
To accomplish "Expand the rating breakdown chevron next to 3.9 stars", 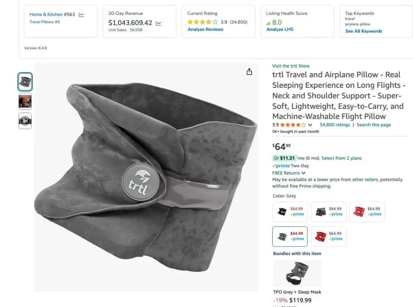I will pos(310,125).
